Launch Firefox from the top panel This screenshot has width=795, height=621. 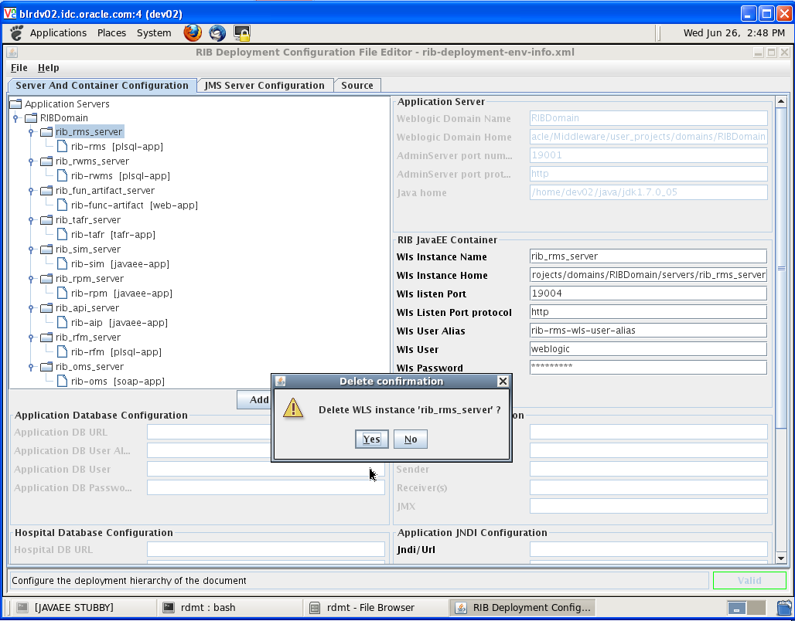[x=192, y=33]
